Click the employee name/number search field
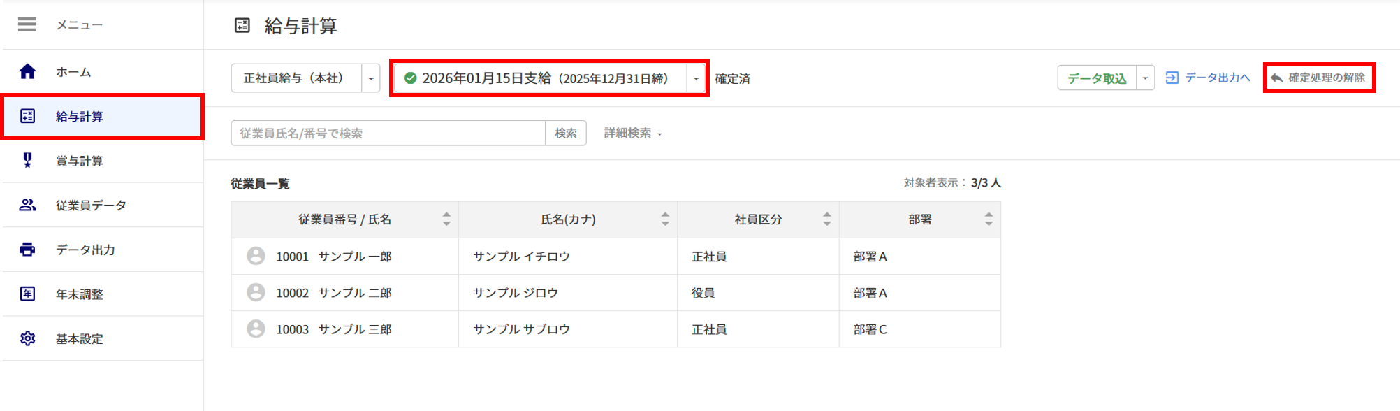The image size is (1400, 411). [388, 133]
